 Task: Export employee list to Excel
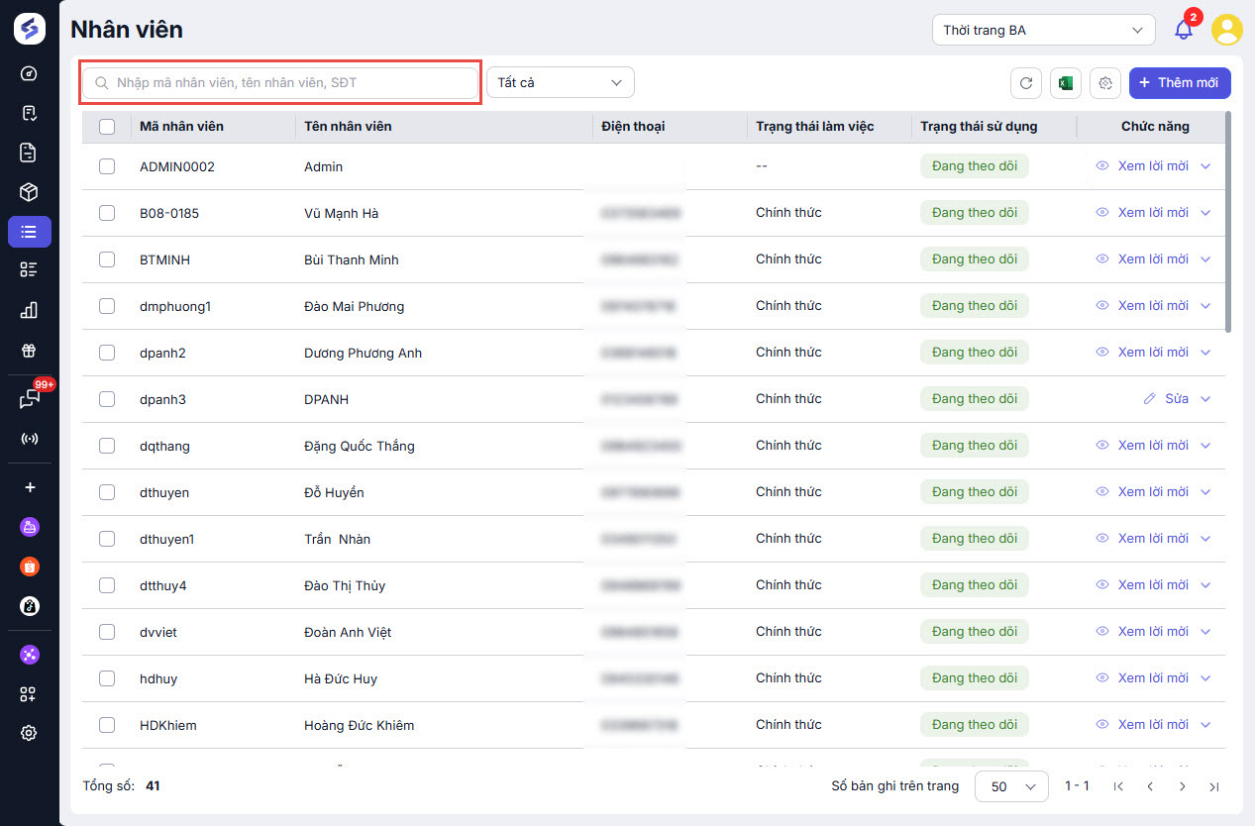pyautogui.click(x=1066, y=83)
